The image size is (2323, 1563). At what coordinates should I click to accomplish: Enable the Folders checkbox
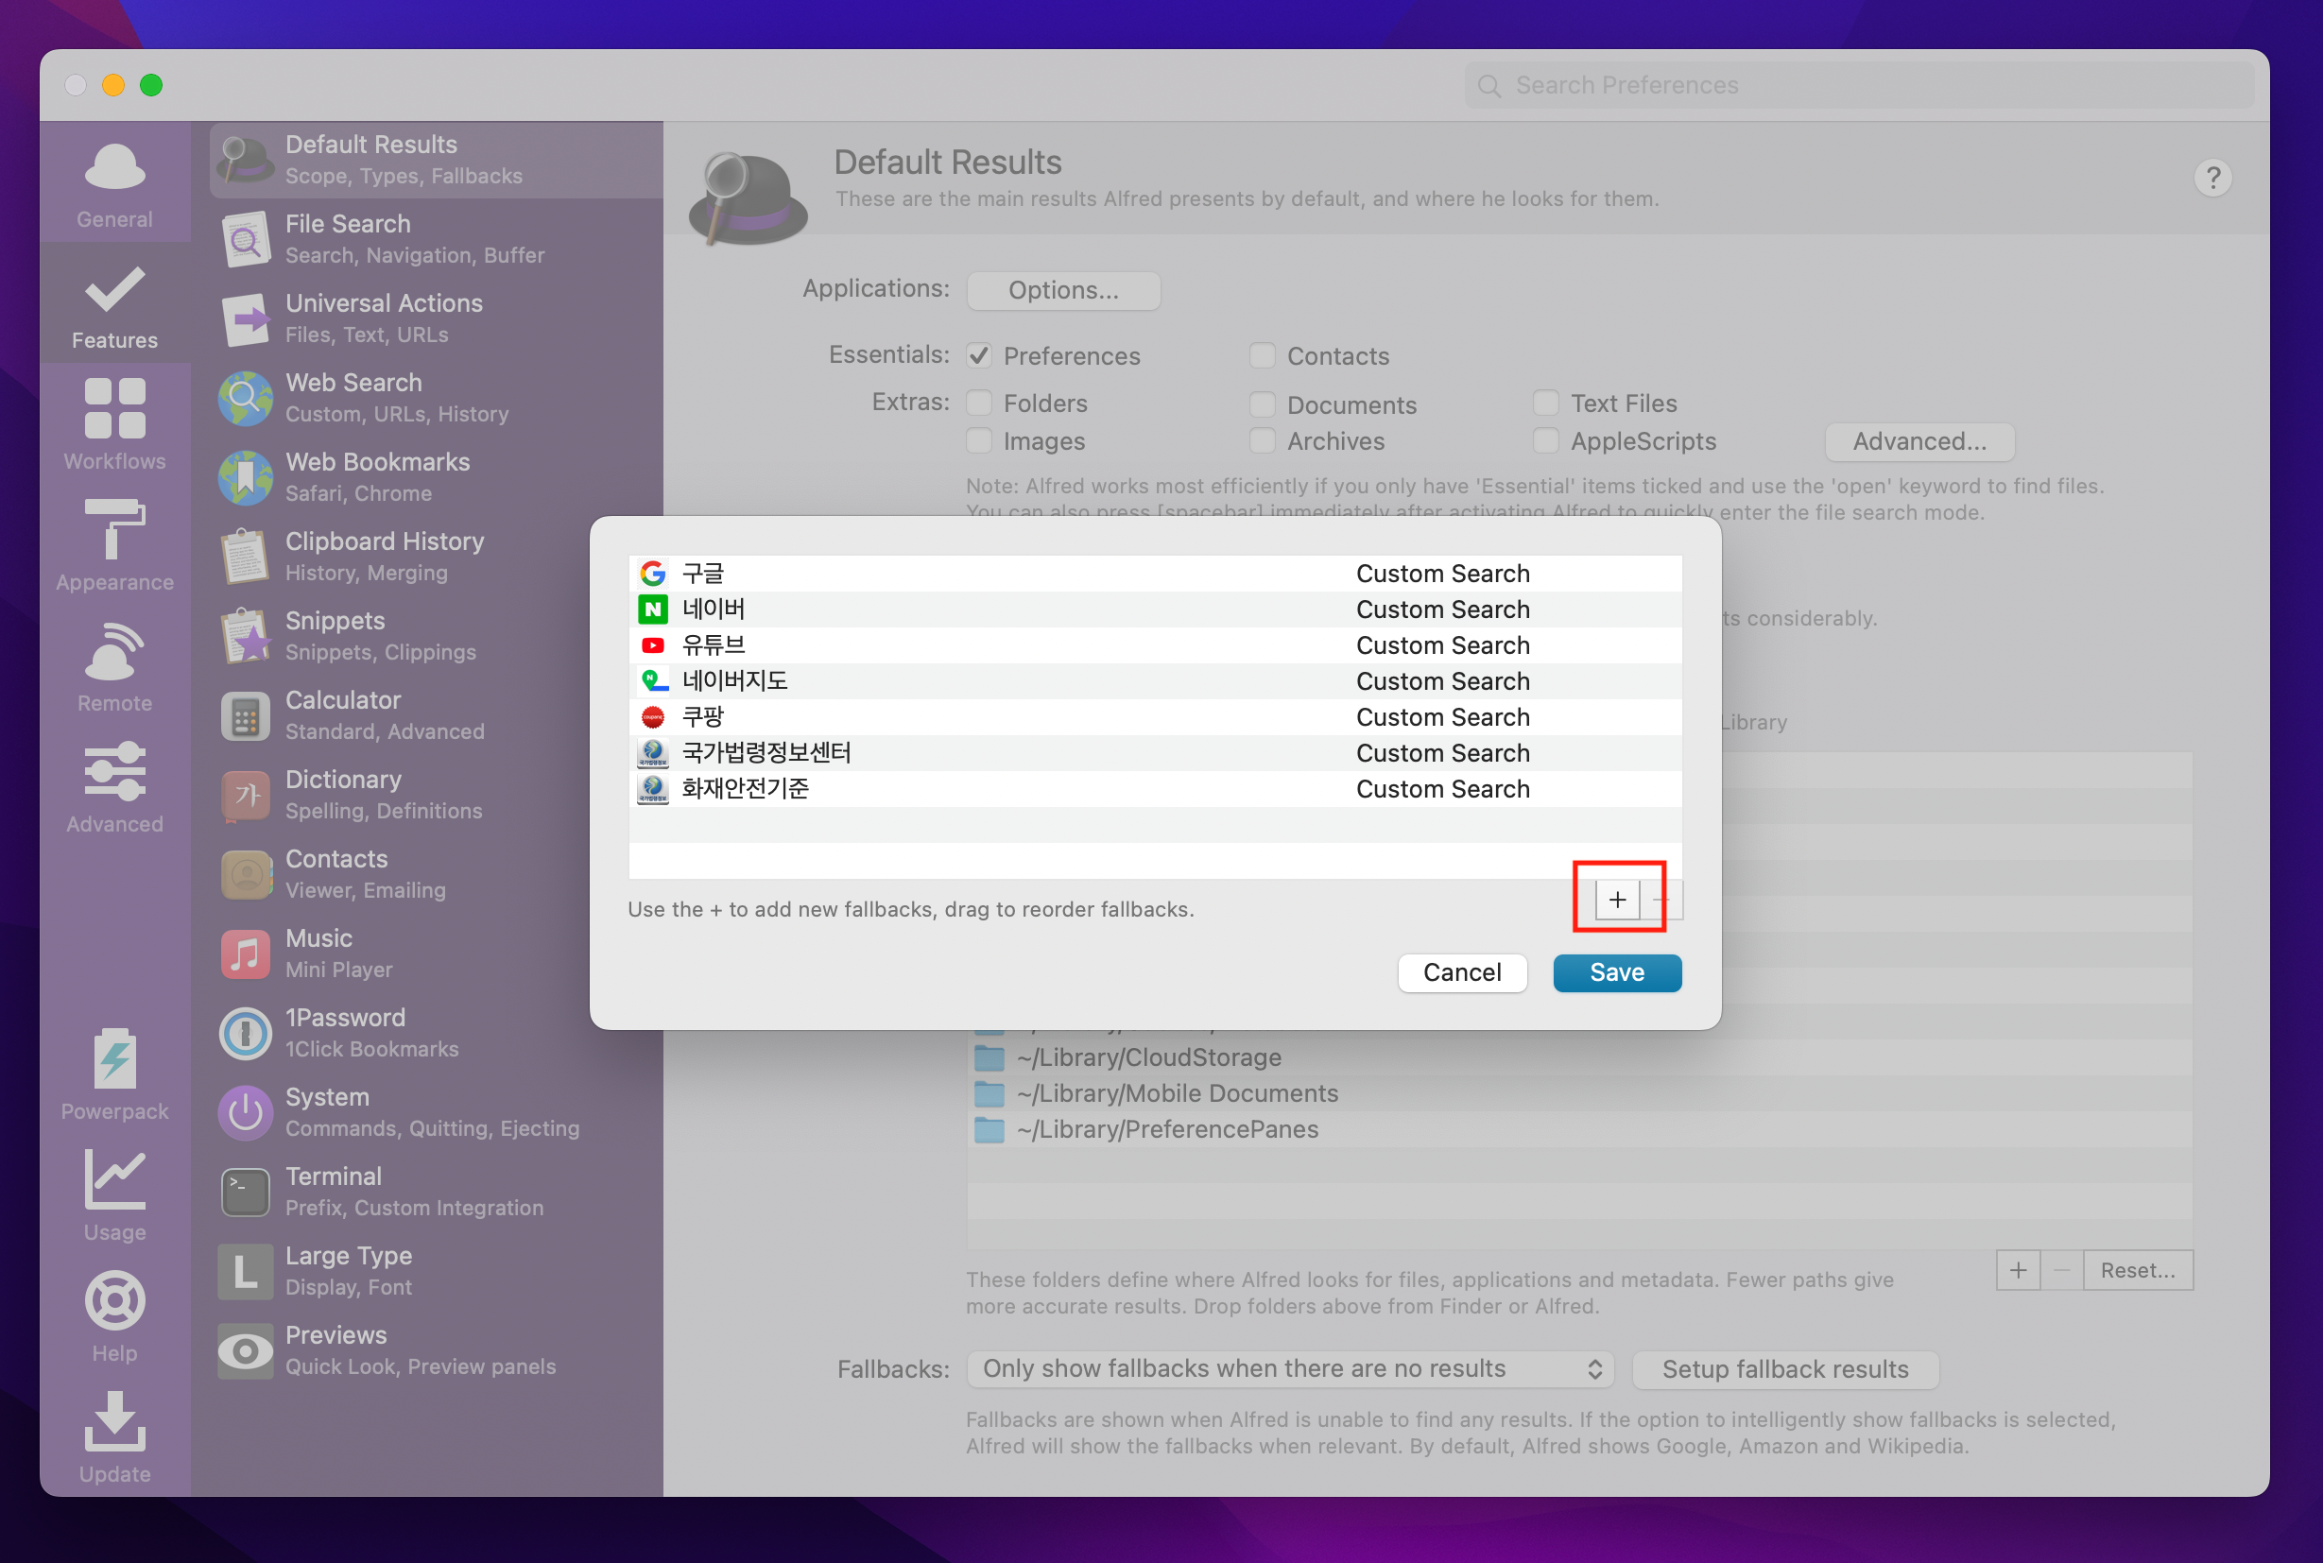click(979, 403)
